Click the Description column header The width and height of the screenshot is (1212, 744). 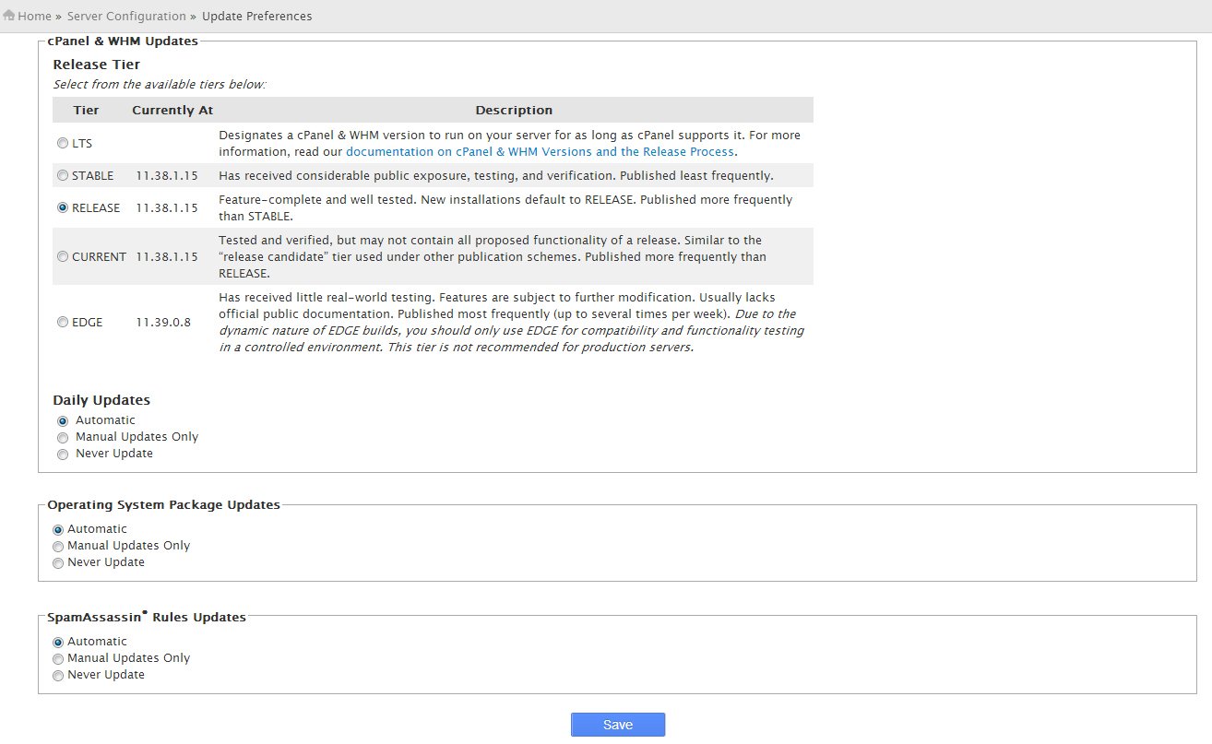(514, 110)
